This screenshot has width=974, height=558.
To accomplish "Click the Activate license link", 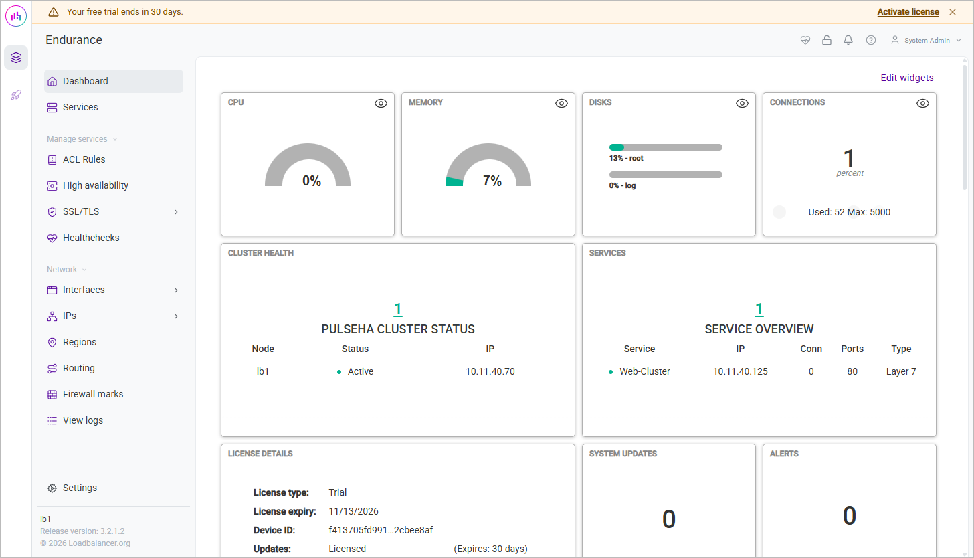I will point(908,12).
